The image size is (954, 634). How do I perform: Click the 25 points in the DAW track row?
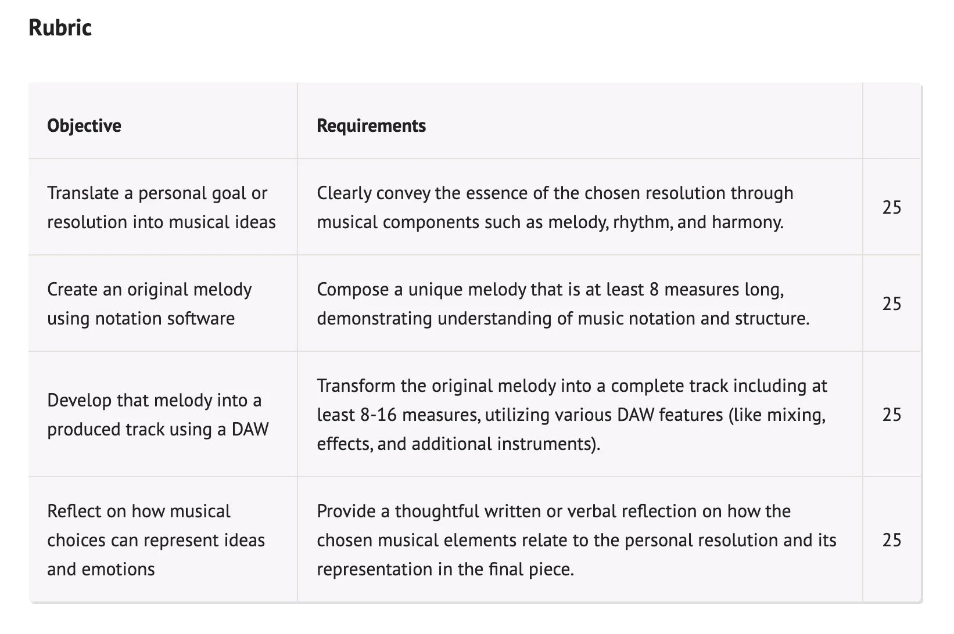pos(891,415)
